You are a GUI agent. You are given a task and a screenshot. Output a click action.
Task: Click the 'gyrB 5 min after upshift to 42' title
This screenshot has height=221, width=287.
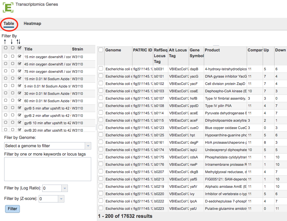(x=47, y=108)
